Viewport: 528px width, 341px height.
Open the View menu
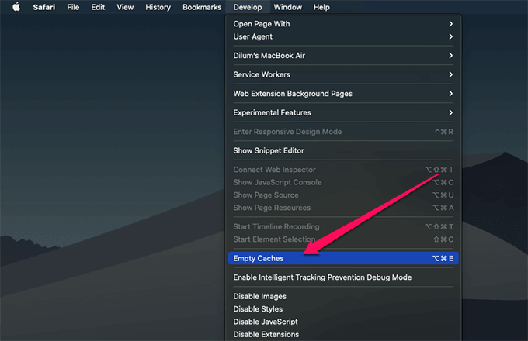(x=125, y=7)
